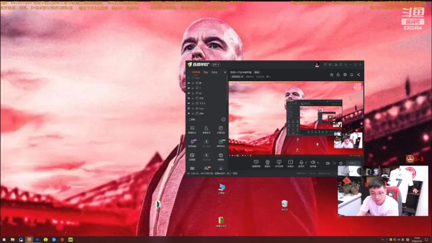Open File Explorer from the taskbar
Viewport: 432px width, 243px height.
click(12, 240)
